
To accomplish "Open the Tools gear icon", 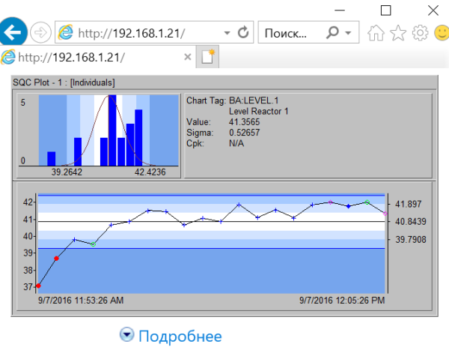I will tap(419, 33).
